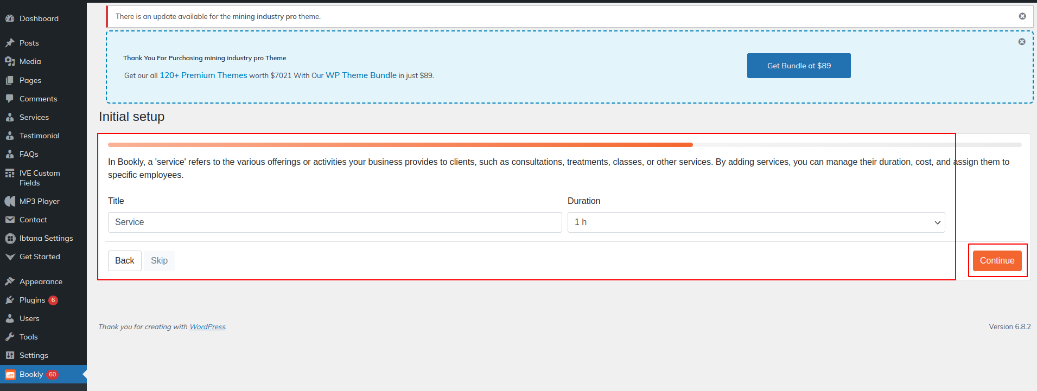
Task: Open Appearance menu
Action: pos(41,281)
